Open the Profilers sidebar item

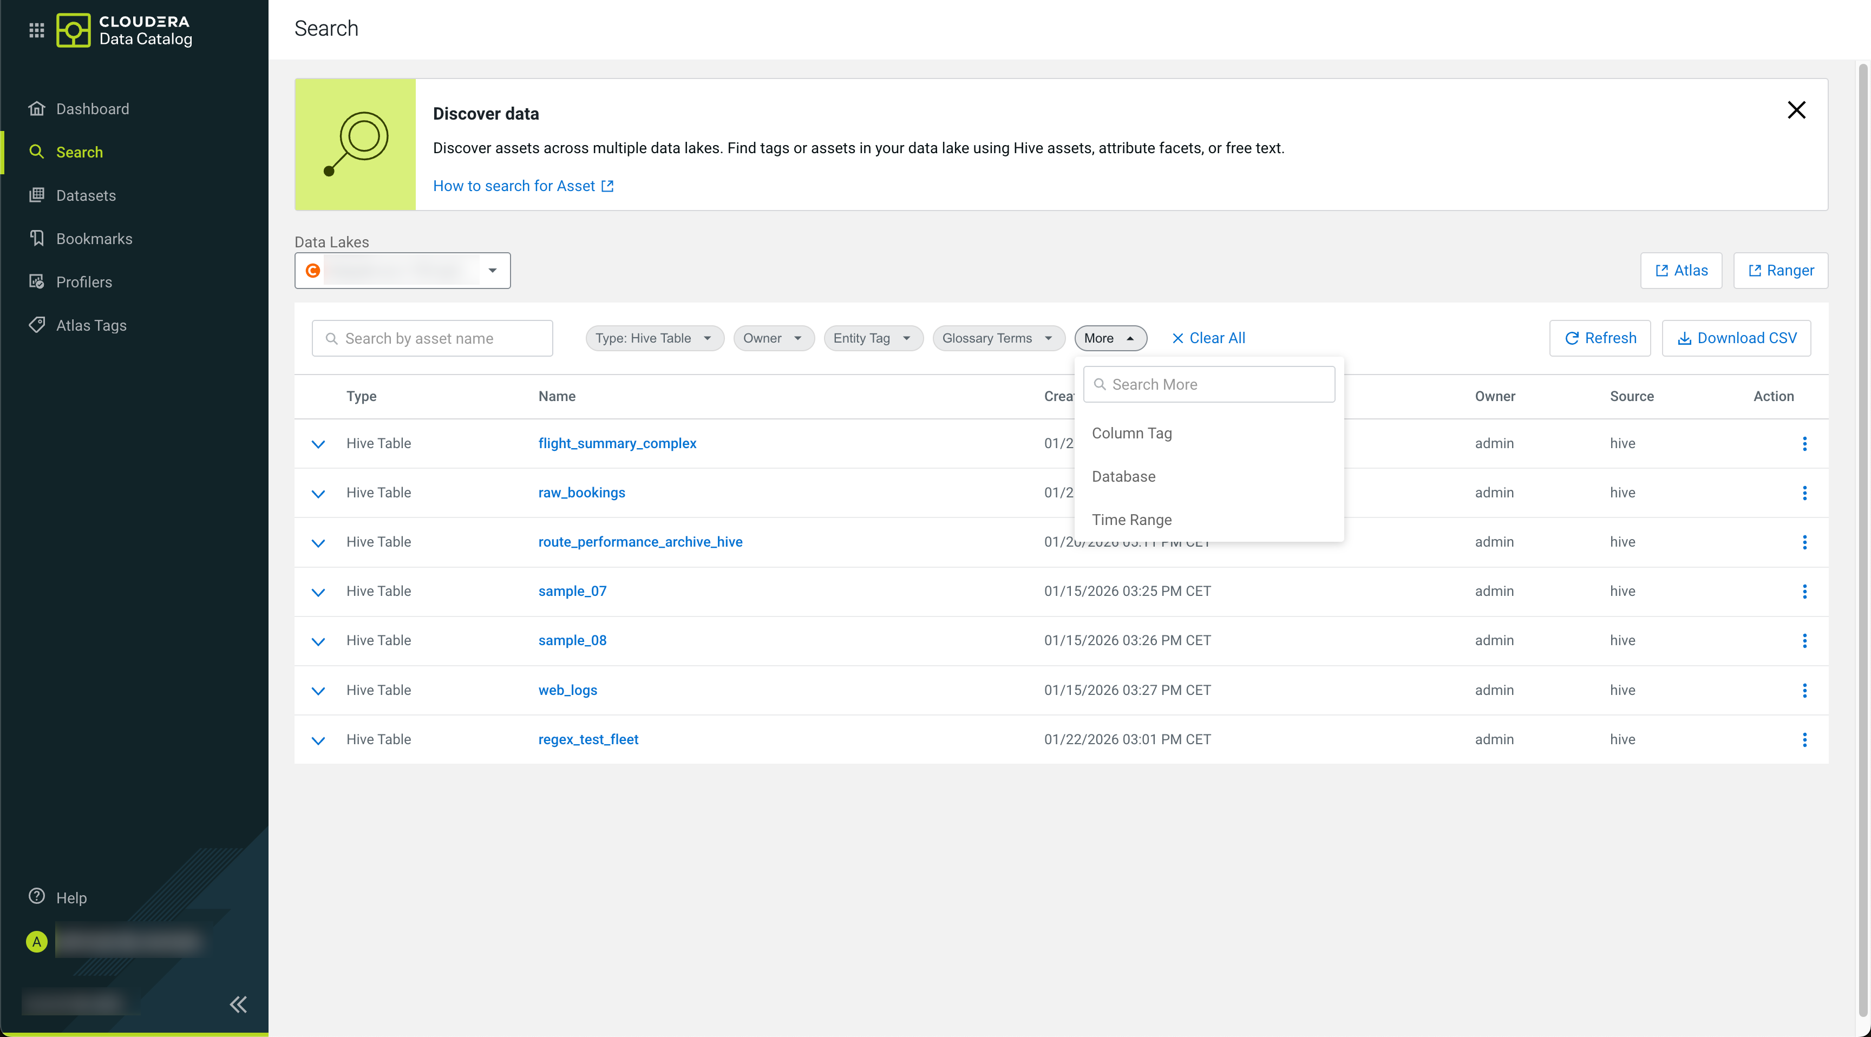pos(83,283)
